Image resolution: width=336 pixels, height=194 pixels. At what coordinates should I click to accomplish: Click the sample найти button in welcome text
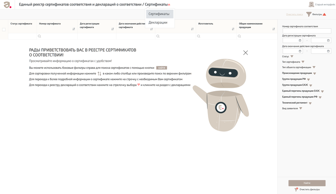click(x=162, y=68)
